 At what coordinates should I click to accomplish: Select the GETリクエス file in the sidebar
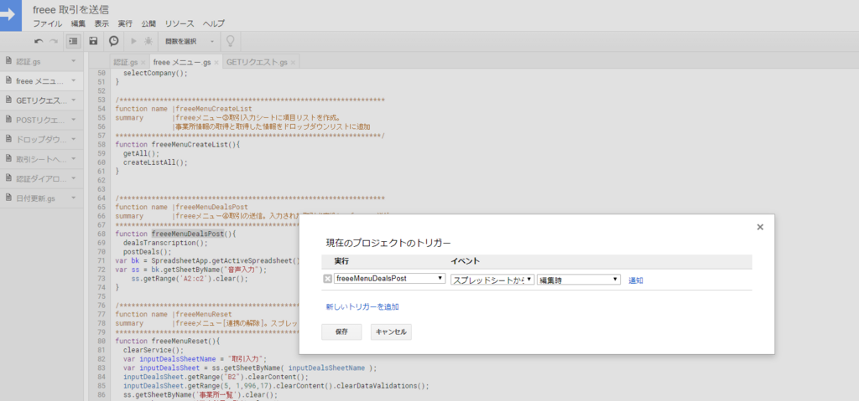click(41, 100)
